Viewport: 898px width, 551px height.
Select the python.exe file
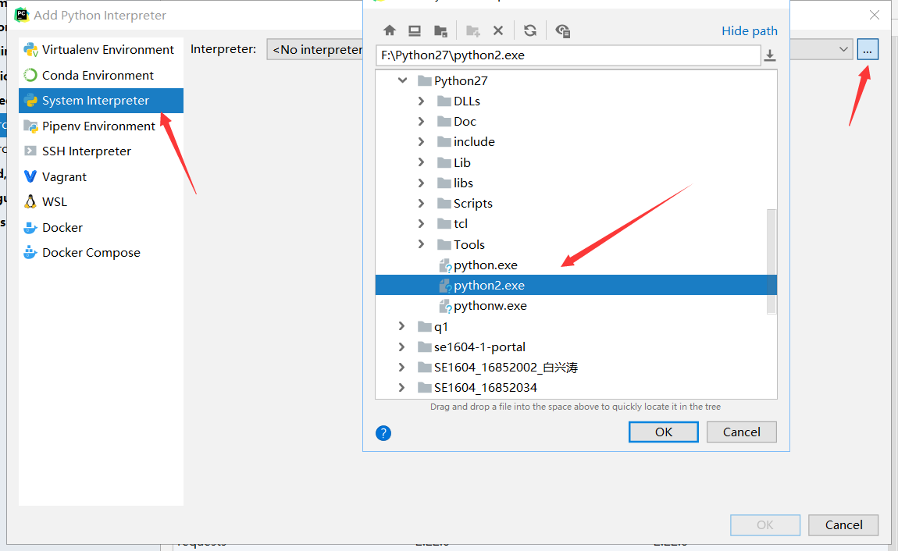[x=478, y=265]
